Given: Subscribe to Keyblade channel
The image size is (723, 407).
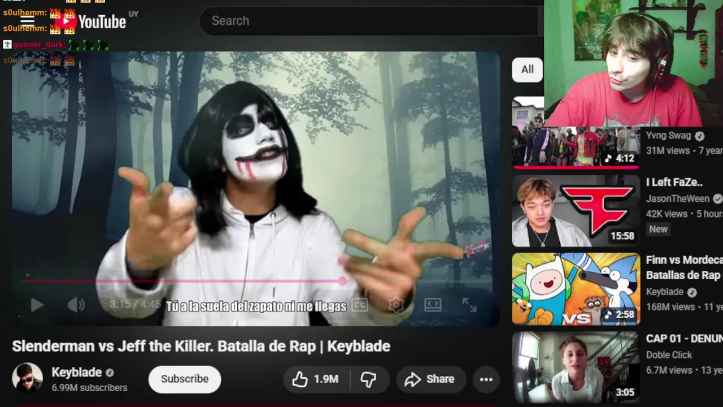Looking at the screenshot, I should [185, 379].
